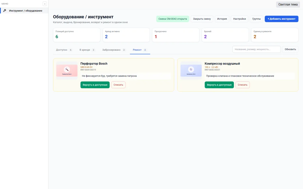This screenshot has height=189, width=303.
Task: Click the wrench icon in the sidebar menu
Action: click(x=5, y=11)
